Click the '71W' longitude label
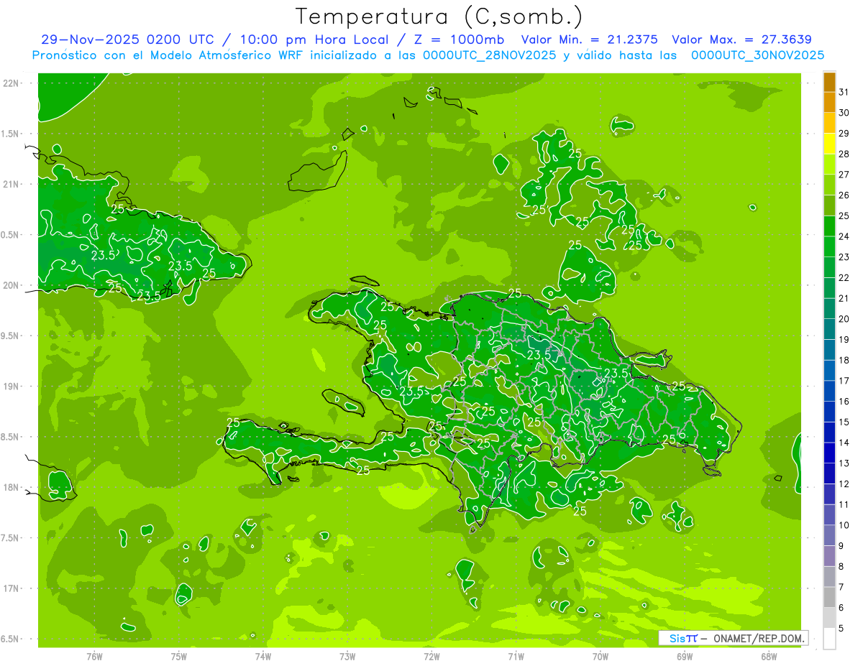This screenshot has height=666, width=863. tap(516, 657)
